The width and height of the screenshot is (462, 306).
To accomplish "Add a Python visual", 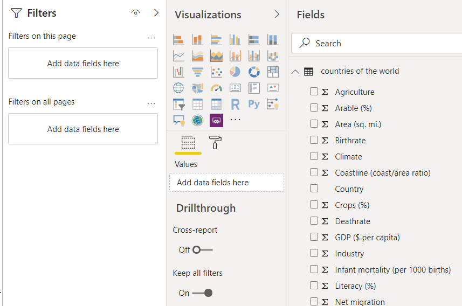I will (x=254, y=104).
